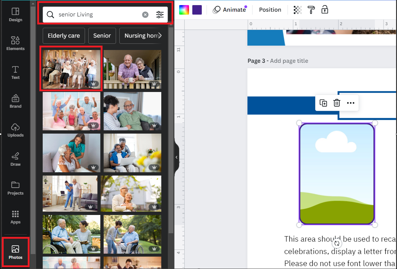Open the Projects folder tab

point(15,188)
